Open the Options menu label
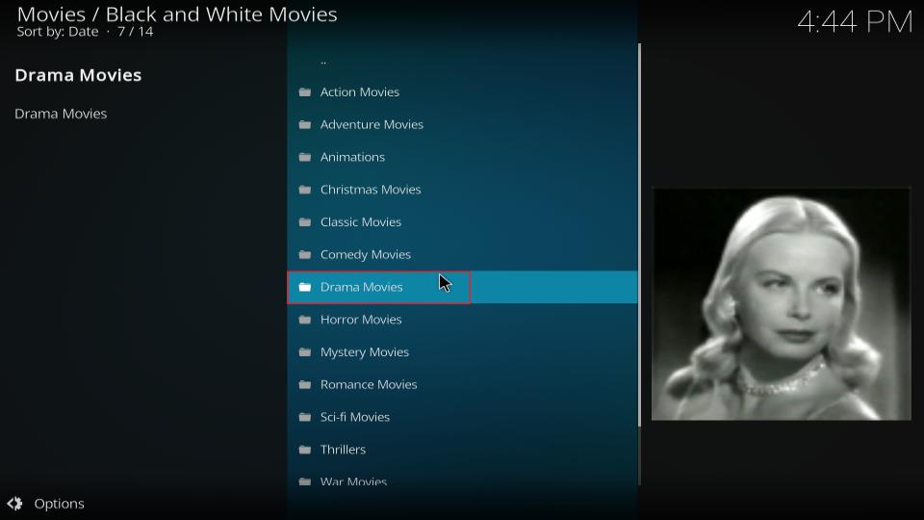This screenshot has width=924, height=520. click(x=59, y=504)
